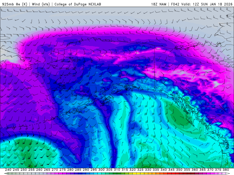
Task: Select the 285 value on color scale
Action: click(x=78, y=170)
